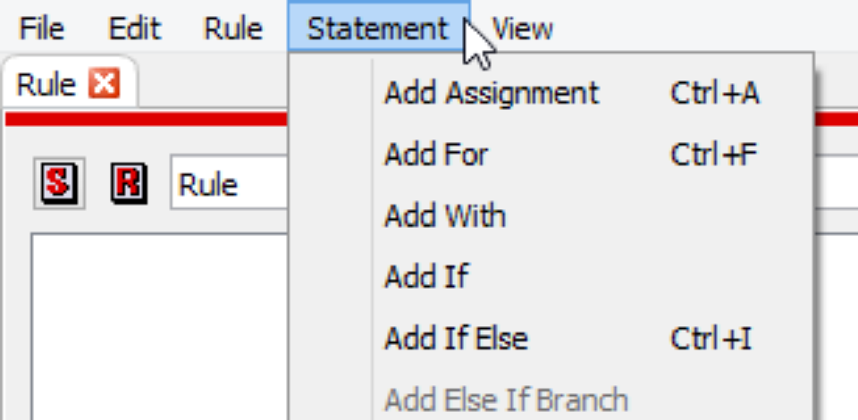This screenshot has height=420, width=858.
Task: Click the red R icon button
Action: click(x=128, y=184)
